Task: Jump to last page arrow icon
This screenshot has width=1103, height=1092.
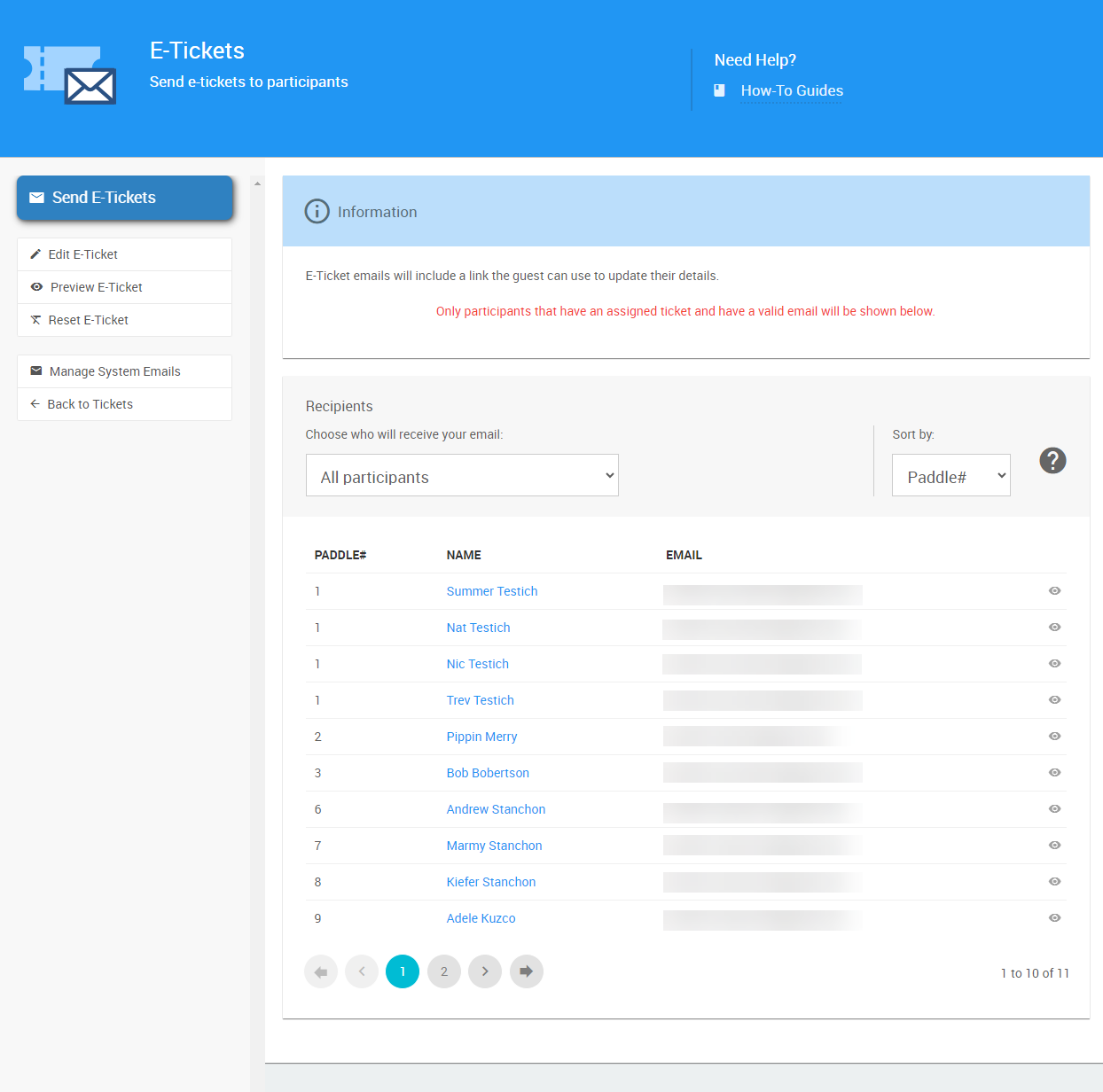Action: click(526, 971)
